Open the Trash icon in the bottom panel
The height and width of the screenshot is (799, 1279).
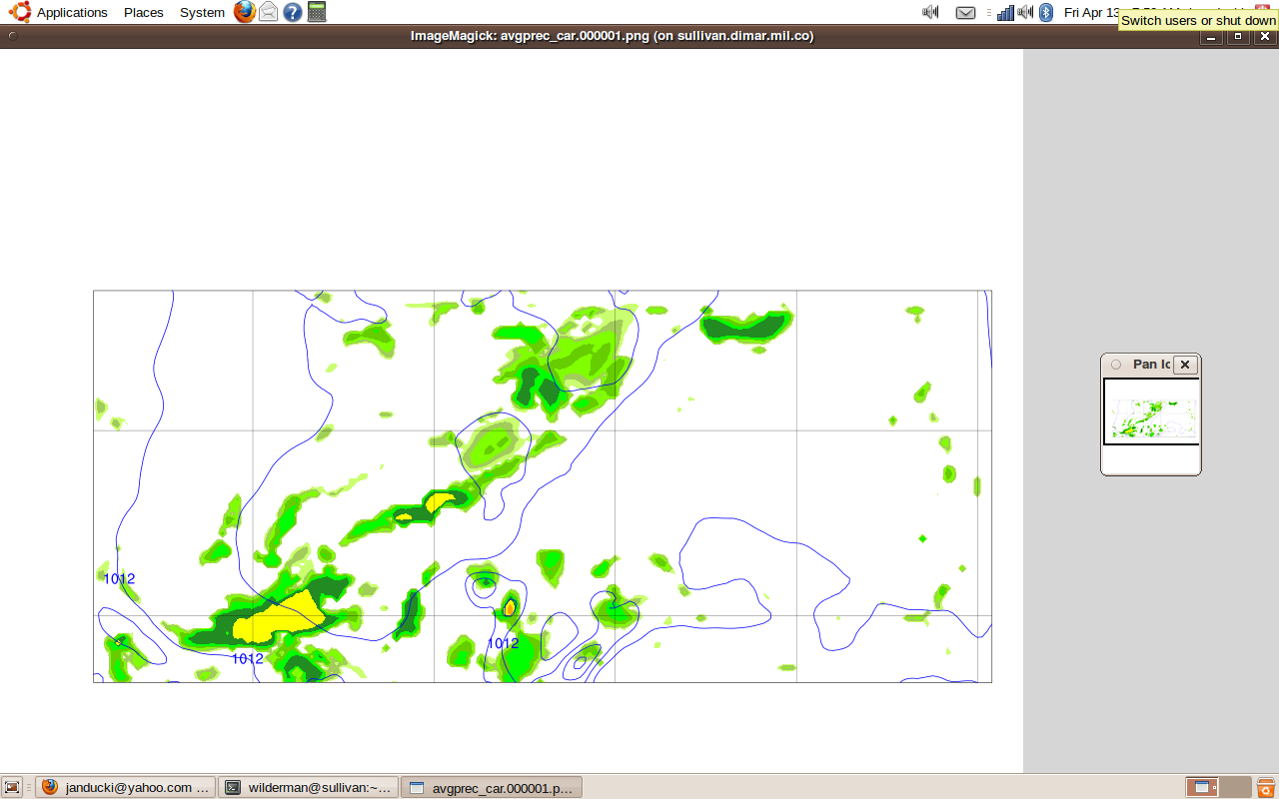tap(1266, 787)
